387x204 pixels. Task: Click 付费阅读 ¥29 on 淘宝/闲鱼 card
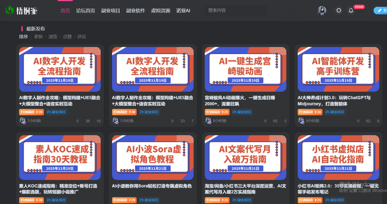pos(217,200)
